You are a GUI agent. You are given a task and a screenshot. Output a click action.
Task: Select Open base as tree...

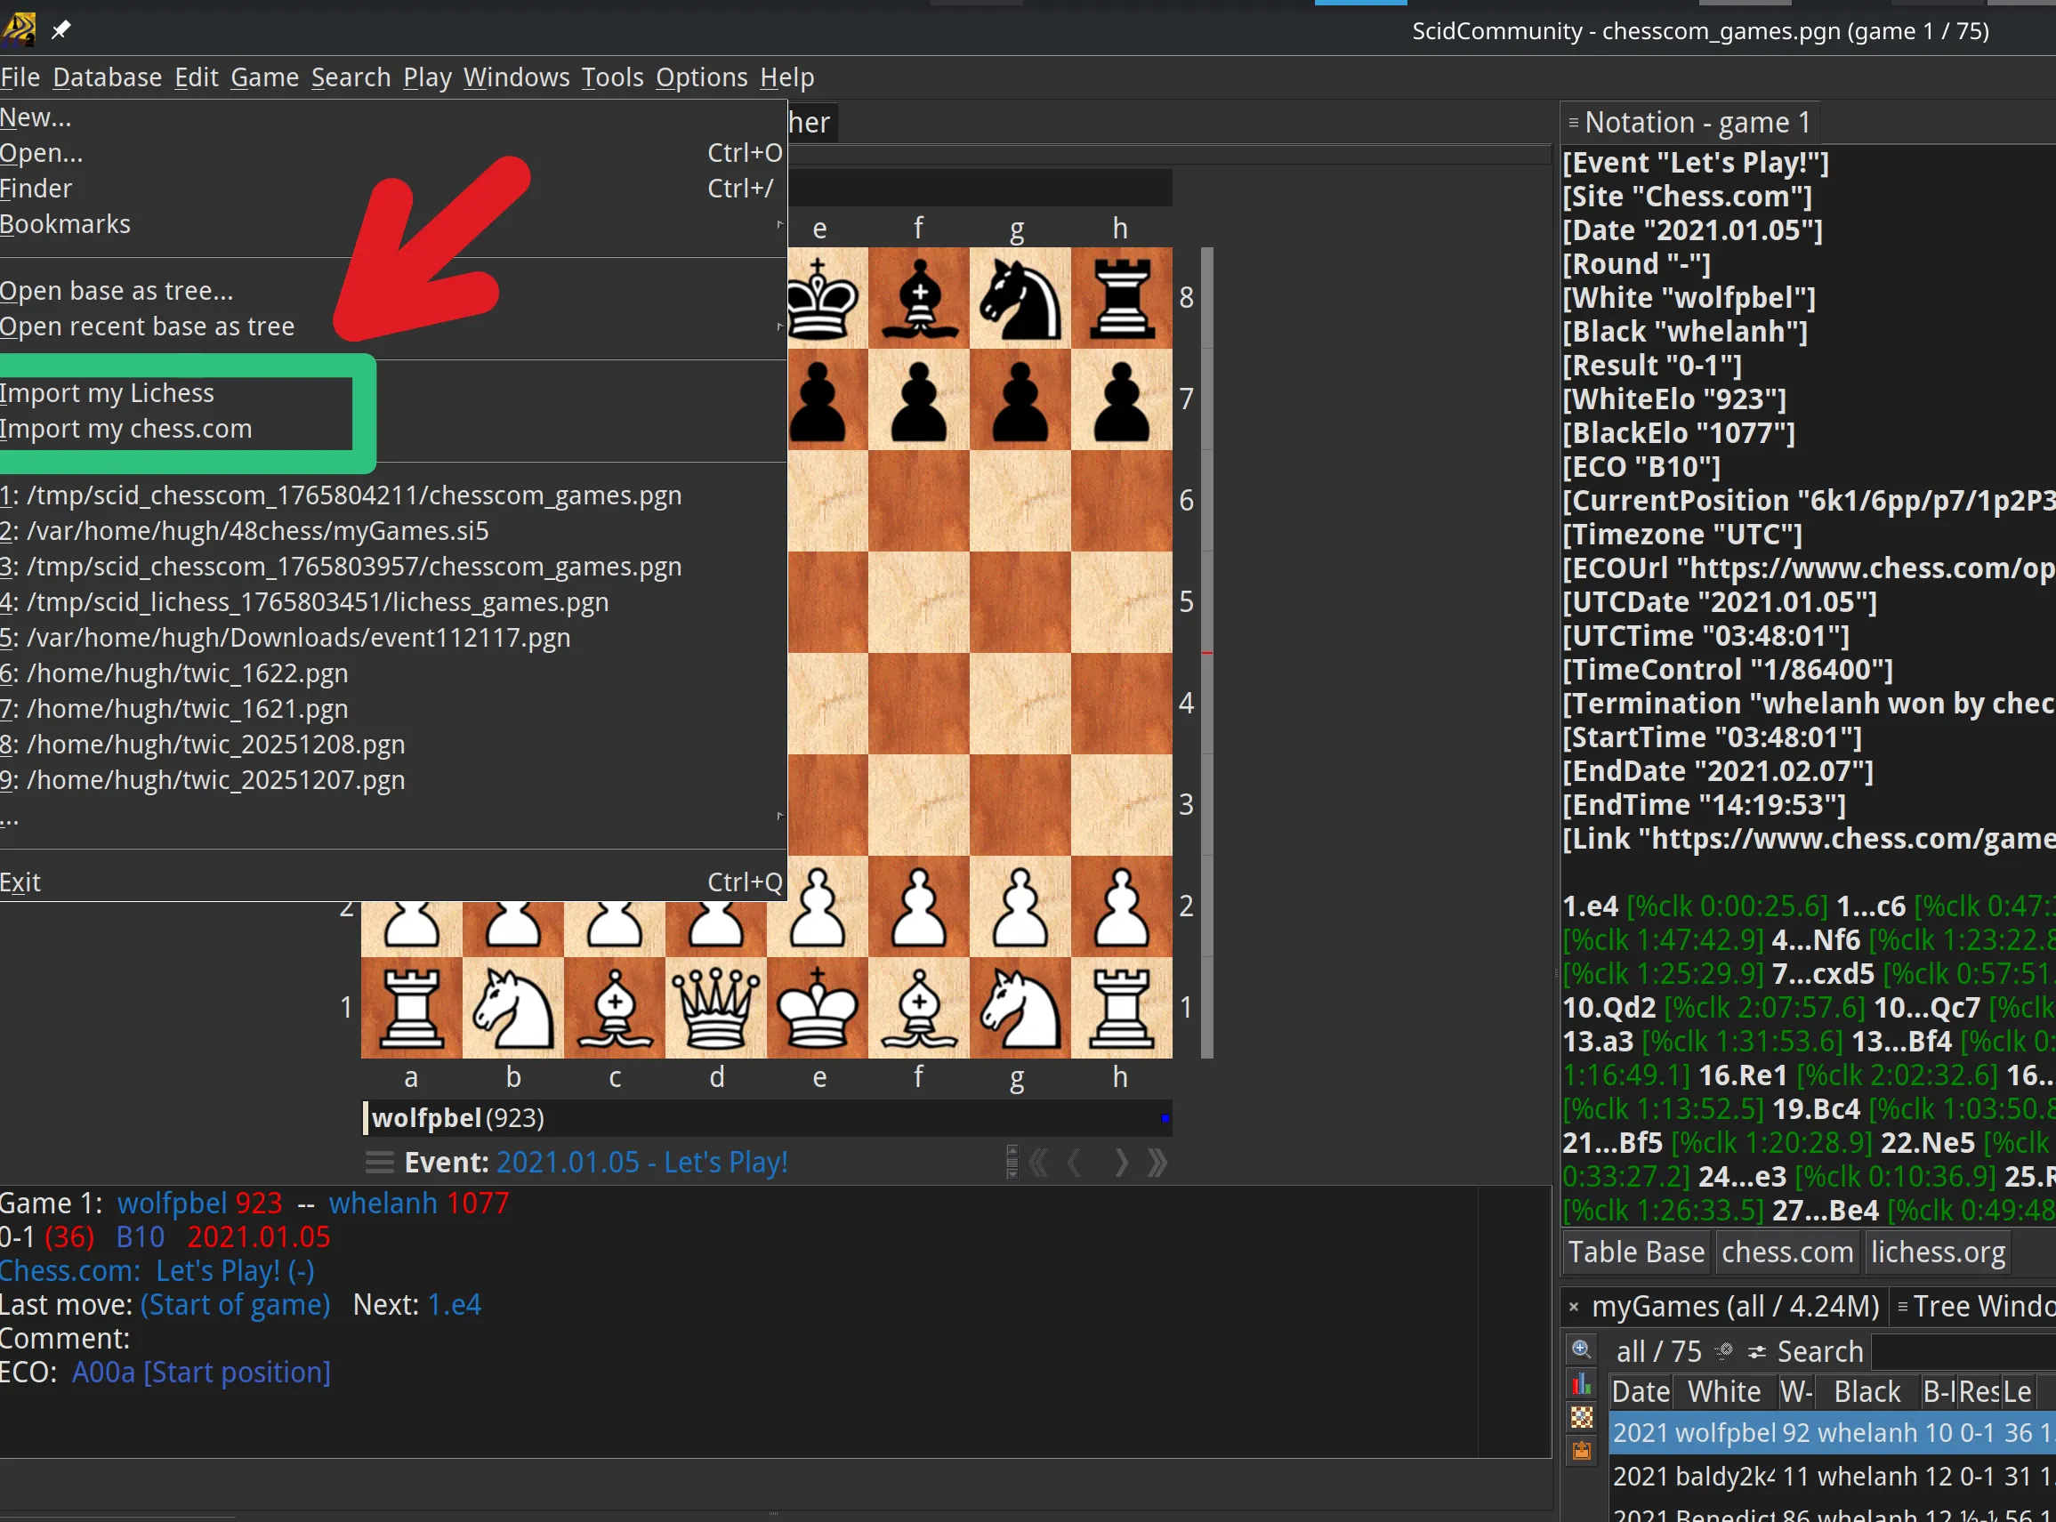click(392, 291)
